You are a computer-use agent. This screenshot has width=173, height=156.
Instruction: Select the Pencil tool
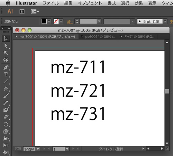(6, 103)
